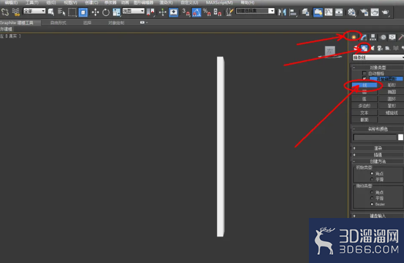This screenshot has height=263, width=404.
Task: Open the Rendered Frame Window icon
Action: (375, 12)
